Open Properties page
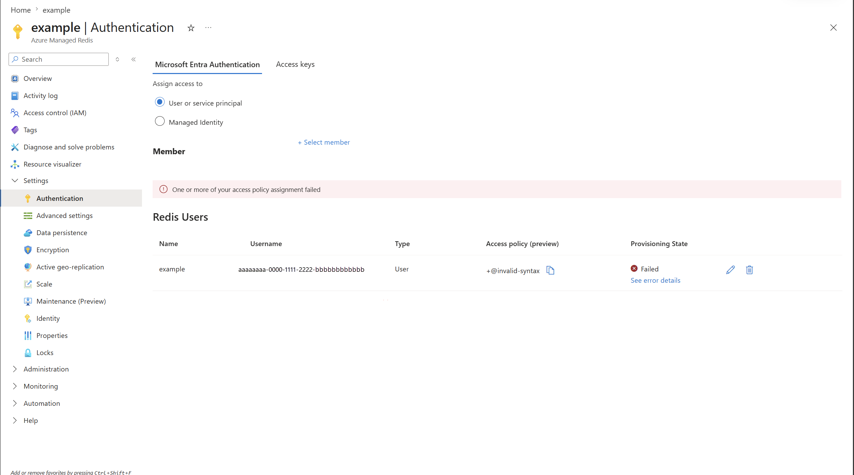Screen dimensions: 854x475 pos(52,336)
